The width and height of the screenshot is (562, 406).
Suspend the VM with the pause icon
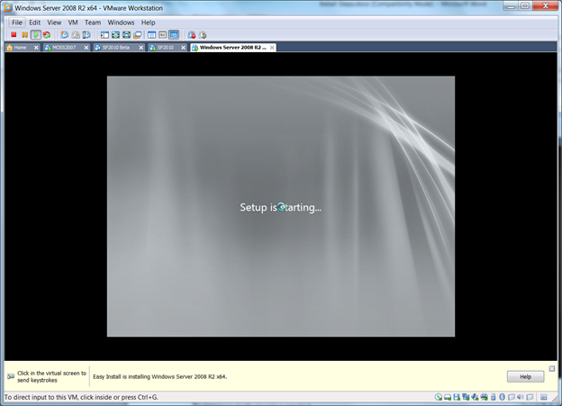click(x=24, y=35)
